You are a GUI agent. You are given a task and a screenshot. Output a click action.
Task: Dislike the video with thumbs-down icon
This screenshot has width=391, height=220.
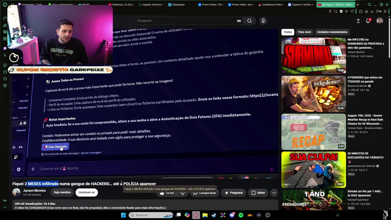pos(183,193)
